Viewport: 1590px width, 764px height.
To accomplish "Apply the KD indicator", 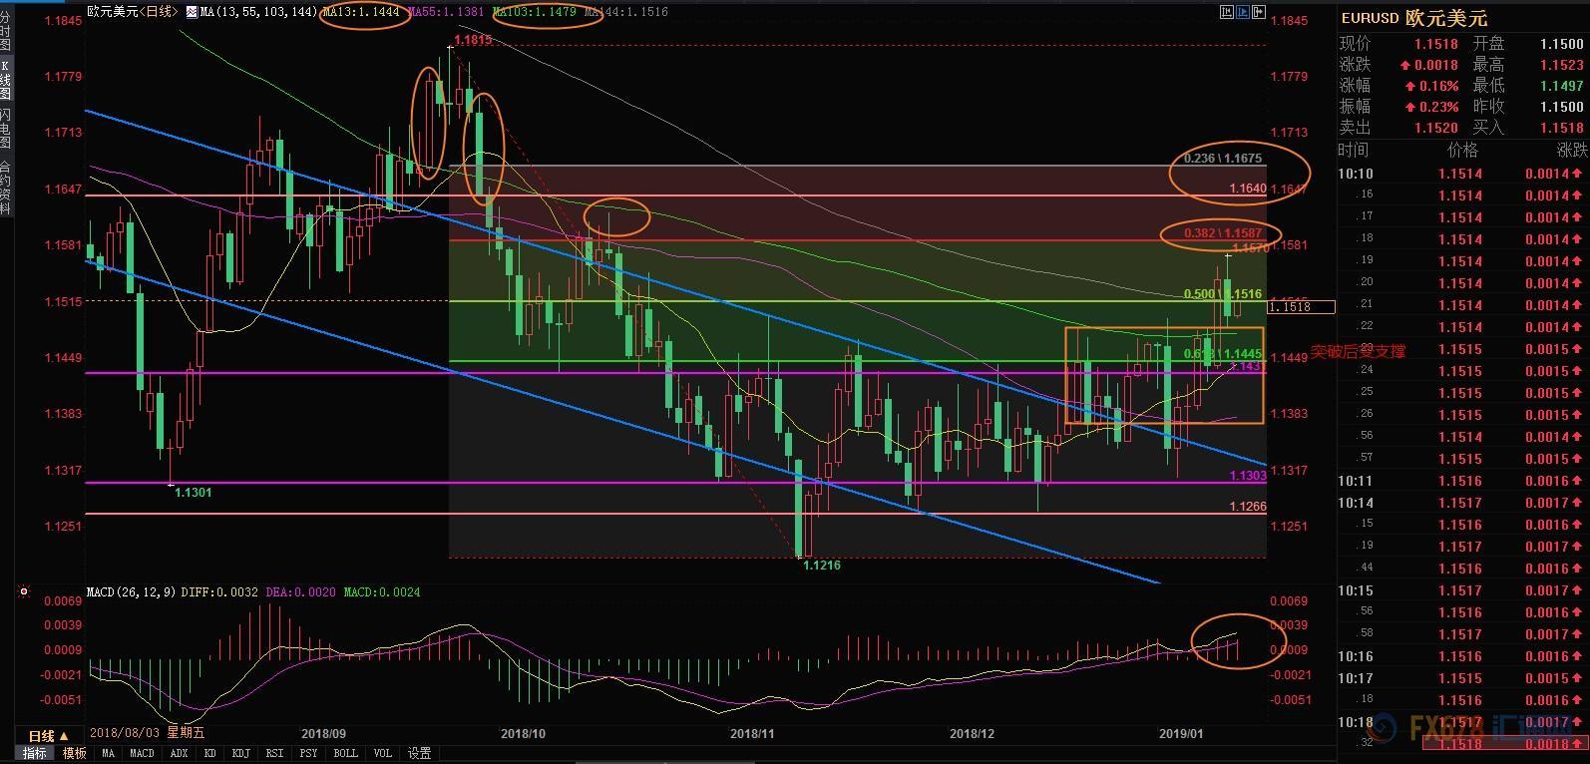I will click(x=210, y=754).
